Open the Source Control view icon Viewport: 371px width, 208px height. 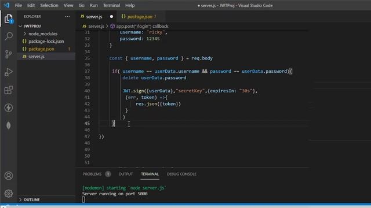[9, 54]
